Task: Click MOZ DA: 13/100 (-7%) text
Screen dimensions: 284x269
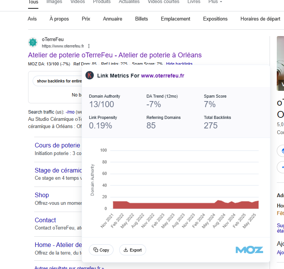Action: [x=49, y=64]
